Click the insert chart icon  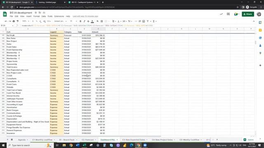coord(144,21)
